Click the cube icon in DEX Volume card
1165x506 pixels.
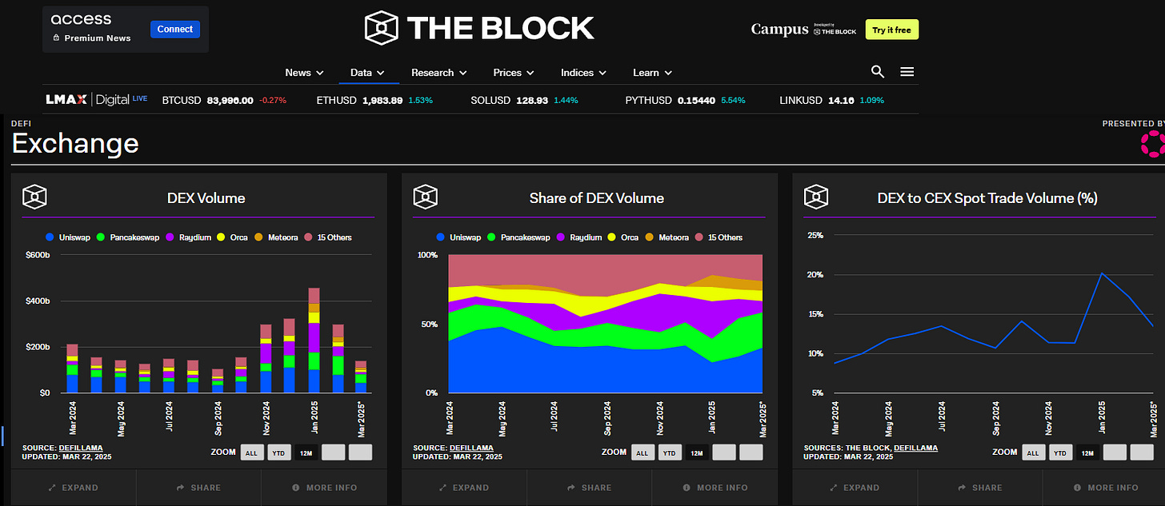click(35, 197)
